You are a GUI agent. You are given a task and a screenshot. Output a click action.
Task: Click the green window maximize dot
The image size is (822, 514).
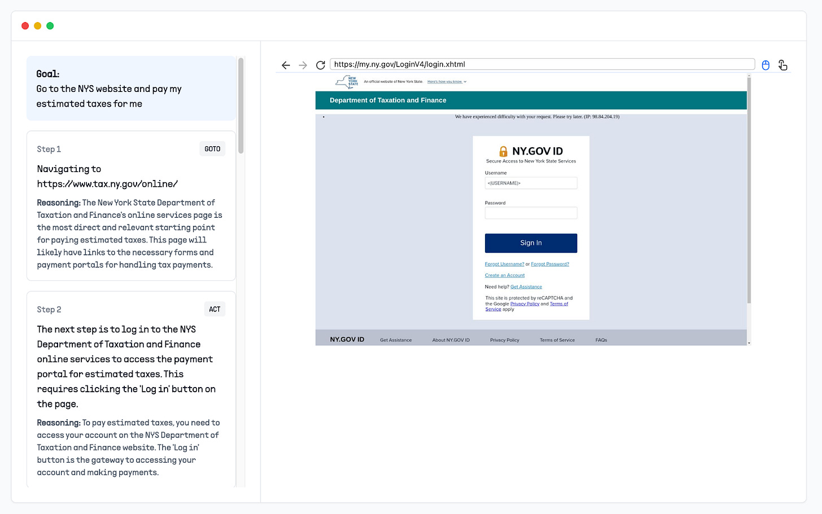click(50, 25)
